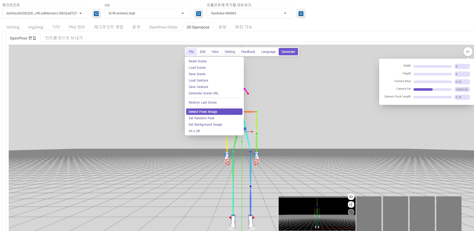The width and height of the screenshot is (474, 231).
Task: Click the v0.1.18 version entry
Action: (214, 131)
